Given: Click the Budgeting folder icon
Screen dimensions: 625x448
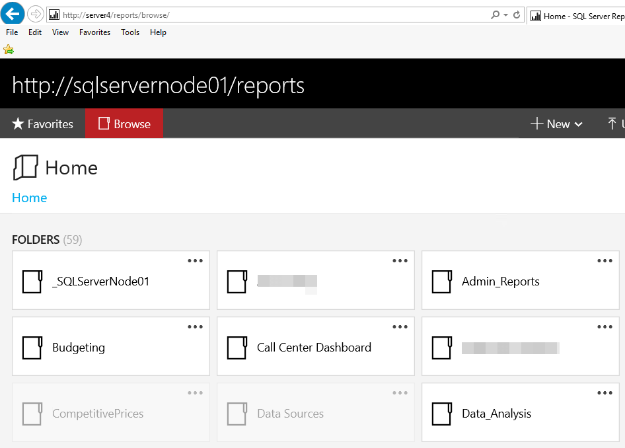Looking at the screenshot, I should [32, 348].
